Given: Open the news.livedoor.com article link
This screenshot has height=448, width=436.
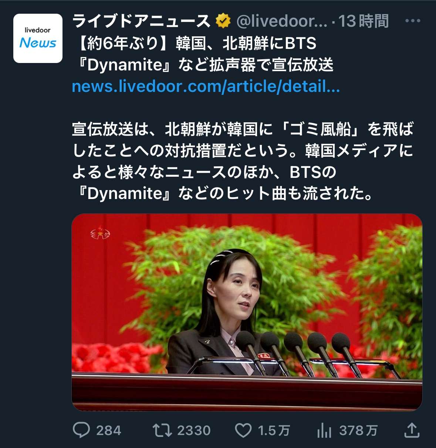Looking at the screenshot, I should 206,86.
